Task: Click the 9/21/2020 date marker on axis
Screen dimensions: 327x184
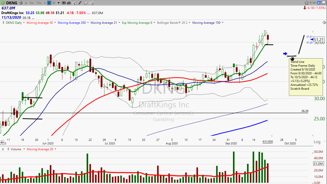Action: point(268,141)
